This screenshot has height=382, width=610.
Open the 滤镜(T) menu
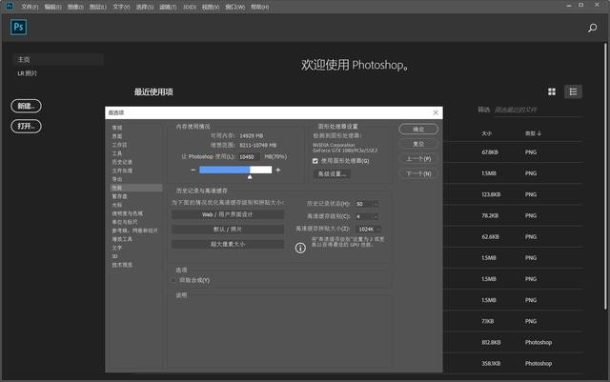(168, 7)
